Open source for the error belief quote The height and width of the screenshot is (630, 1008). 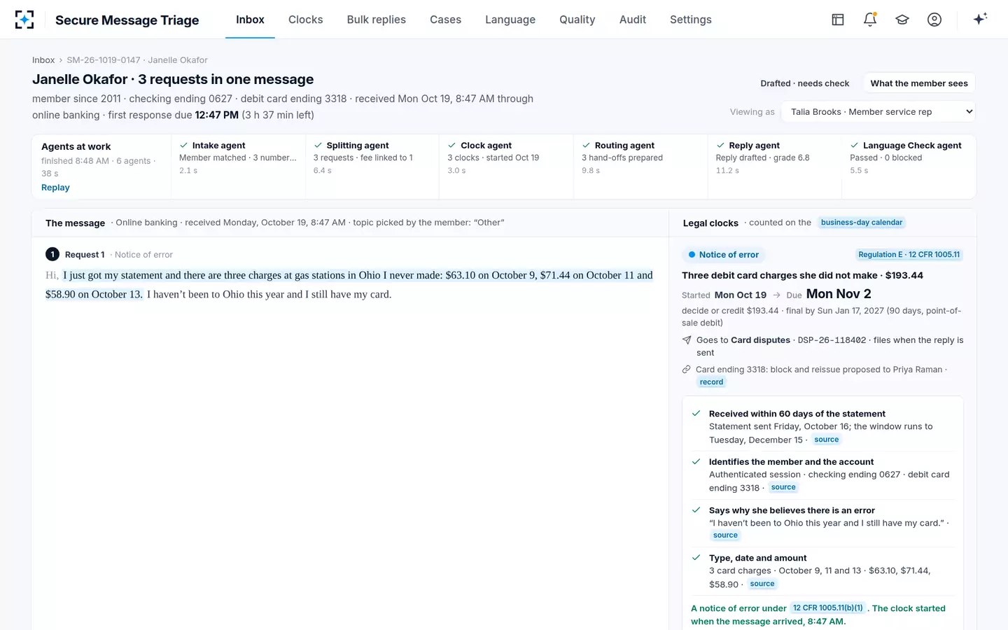point(725,535)
